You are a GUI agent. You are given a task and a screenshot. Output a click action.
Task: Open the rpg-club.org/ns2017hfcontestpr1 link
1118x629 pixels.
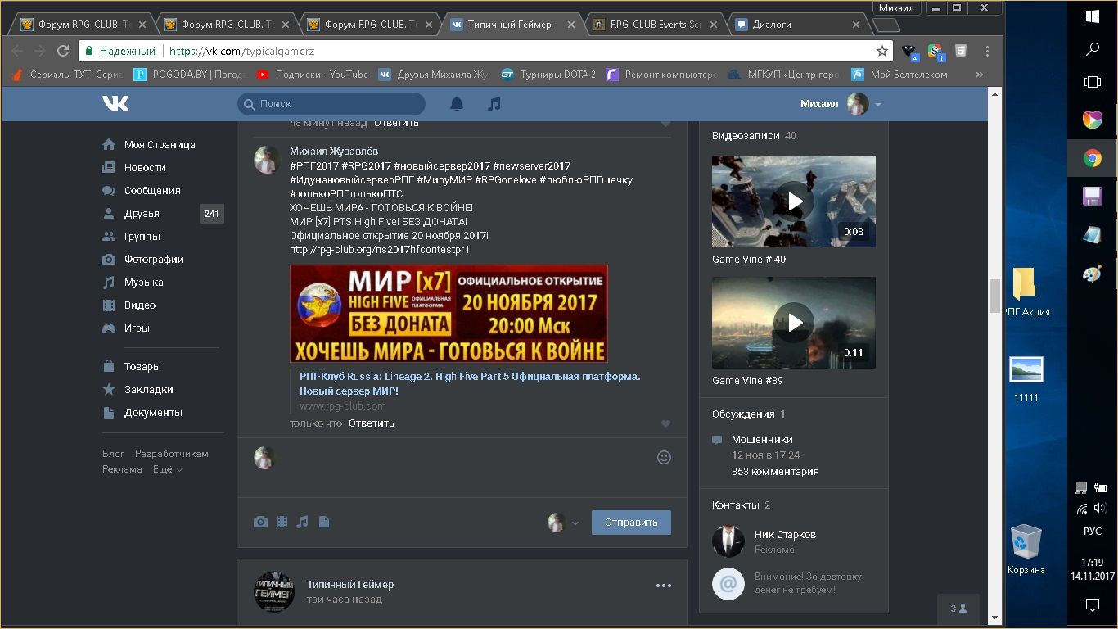(380, 249)
